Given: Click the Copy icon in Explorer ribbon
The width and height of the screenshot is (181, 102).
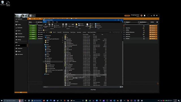Looking at the screenshot, I should 49,25.
